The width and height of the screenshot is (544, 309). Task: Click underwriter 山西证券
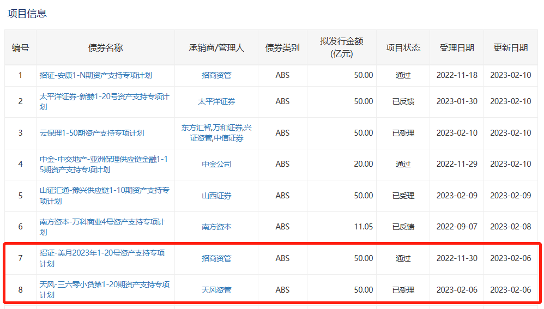[216, 196]
